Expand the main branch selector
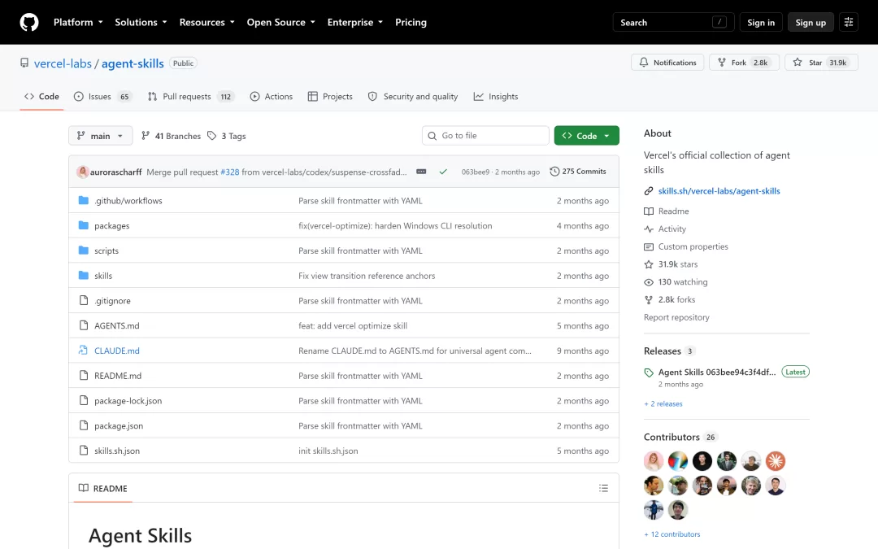This screenshot has height=549, width=878. (x=100, y=136)
